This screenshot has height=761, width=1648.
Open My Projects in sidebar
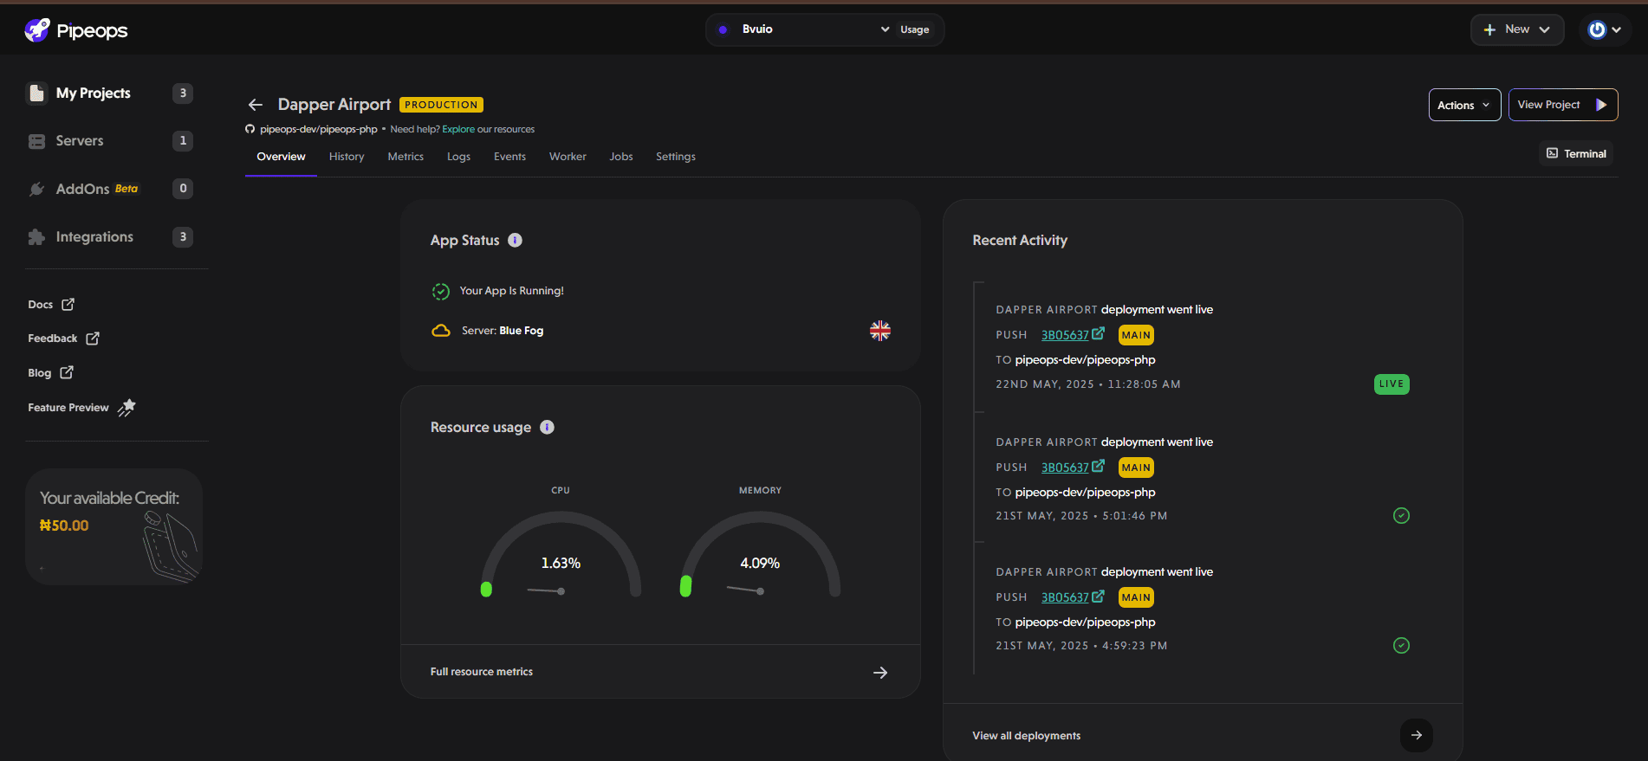pyautogui.click(x=110, y=93)
